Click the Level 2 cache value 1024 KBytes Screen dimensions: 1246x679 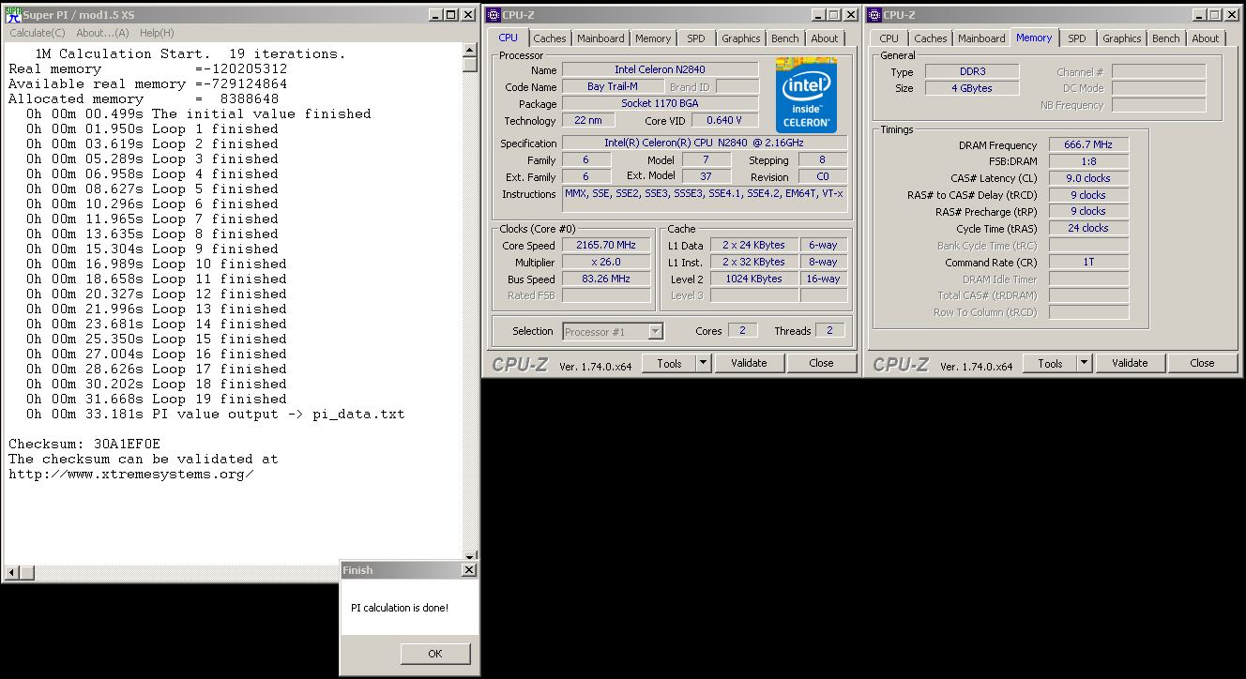click(x=753, y=279)
